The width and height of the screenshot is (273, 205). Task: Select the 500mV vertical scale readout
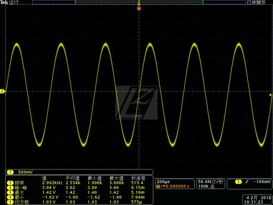click(25, 172)
